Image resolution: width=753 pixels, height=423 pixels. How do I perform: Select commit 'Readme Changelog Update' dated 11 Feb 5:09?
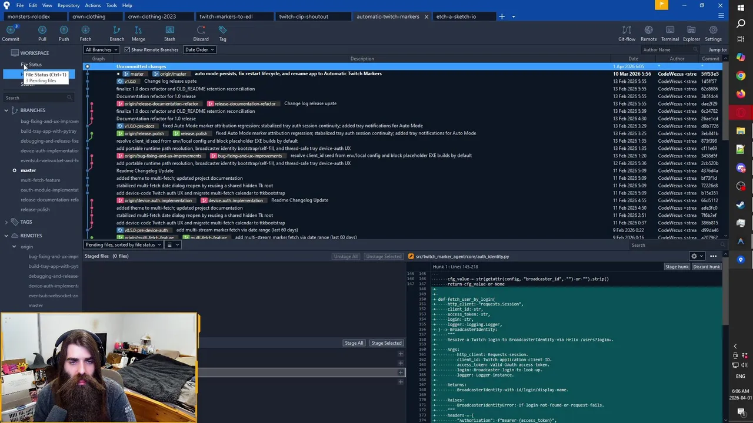tap(402, 170)
